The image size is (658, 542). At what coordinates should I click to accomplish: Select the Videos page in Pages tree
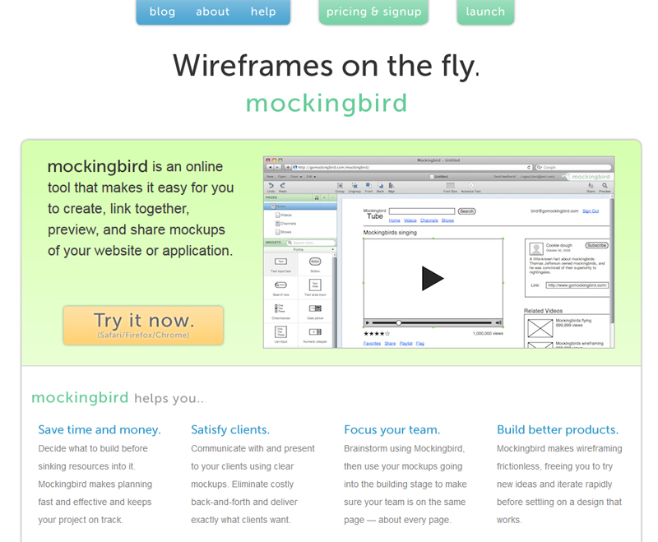(x=285, y=215)
